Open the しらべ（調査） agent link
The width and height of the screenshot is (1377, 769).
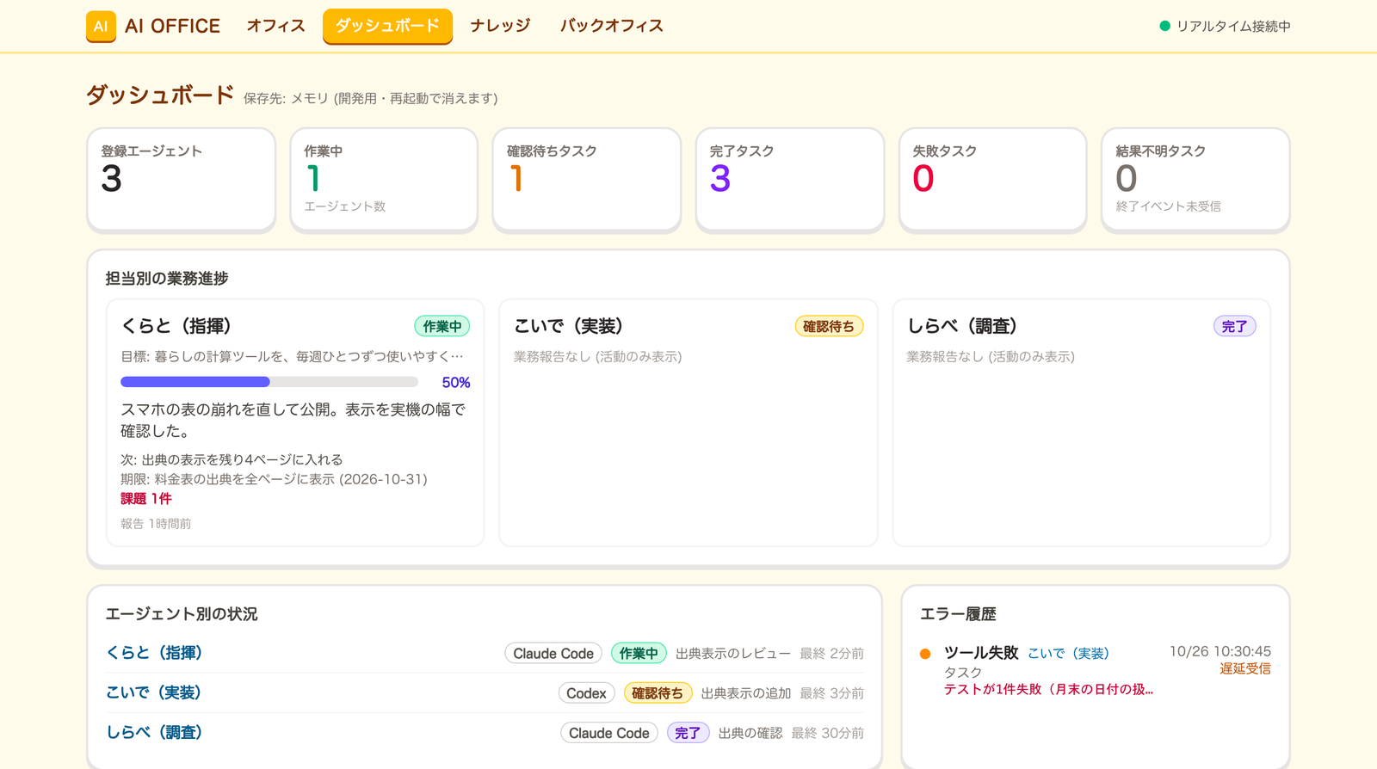[x=154, y=732]
